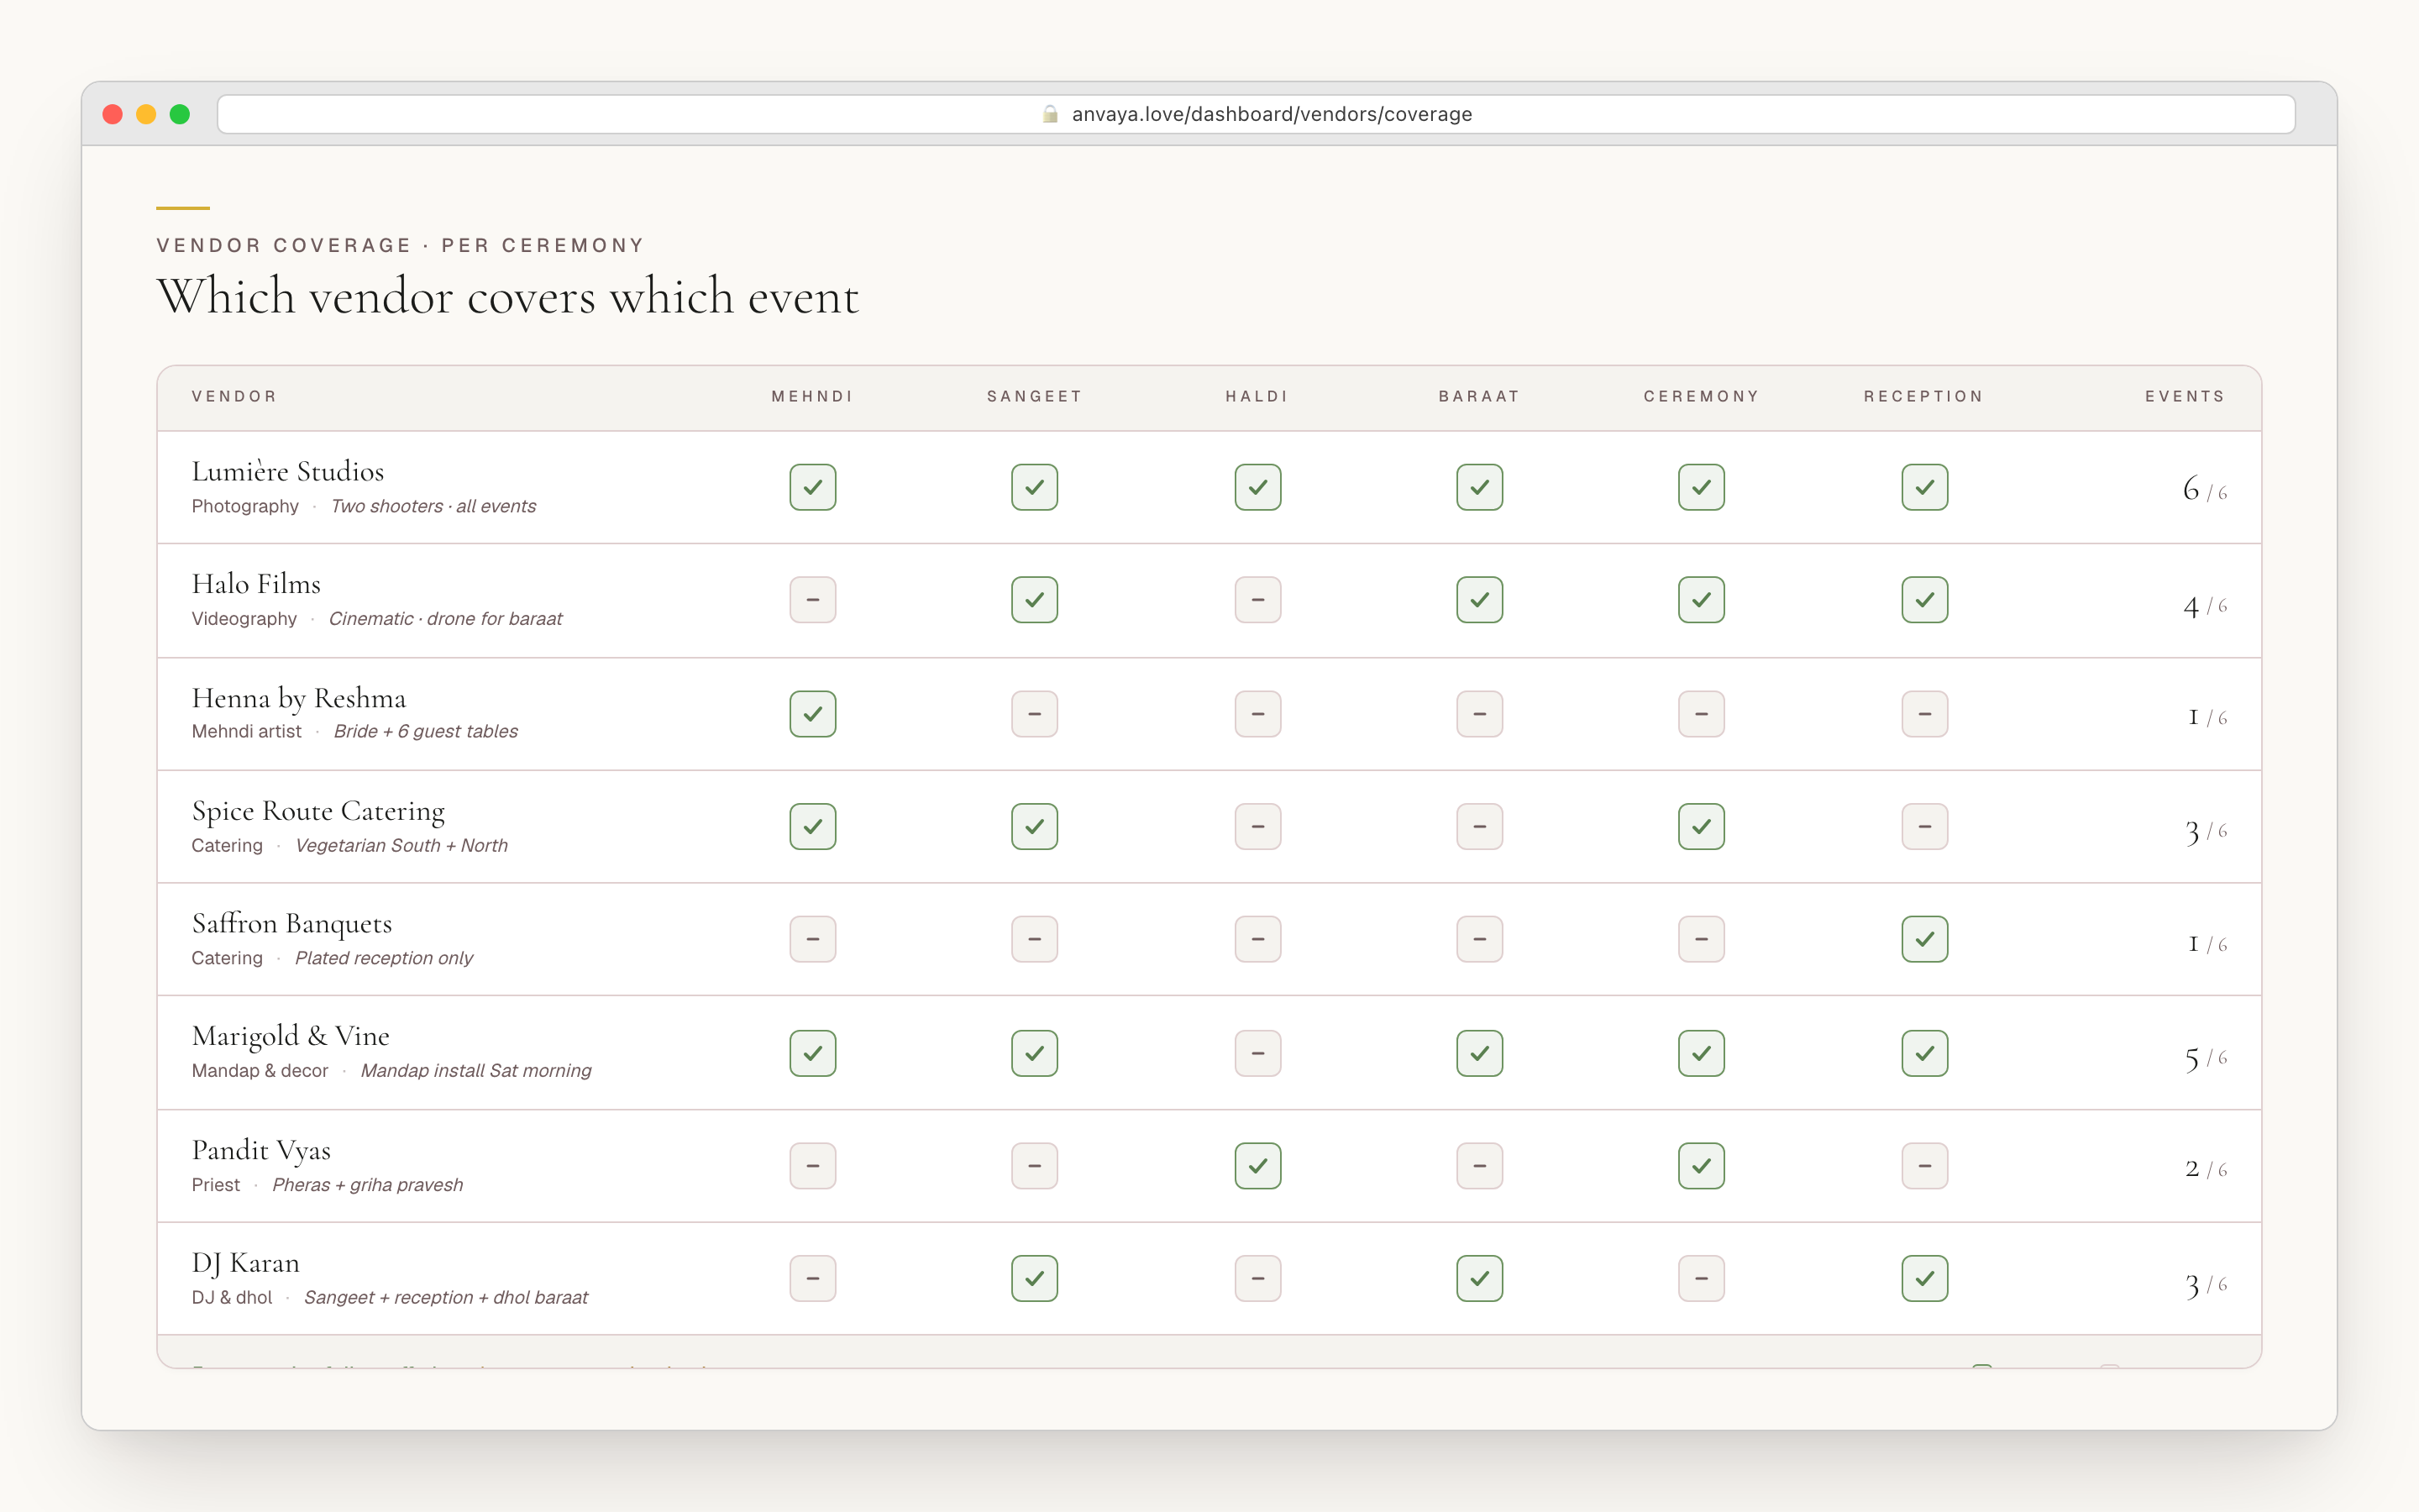The image size is (2419, 1512).
Task: Uncheck Lumière Studios Haldi checkbox
Action: [1257, 487]
